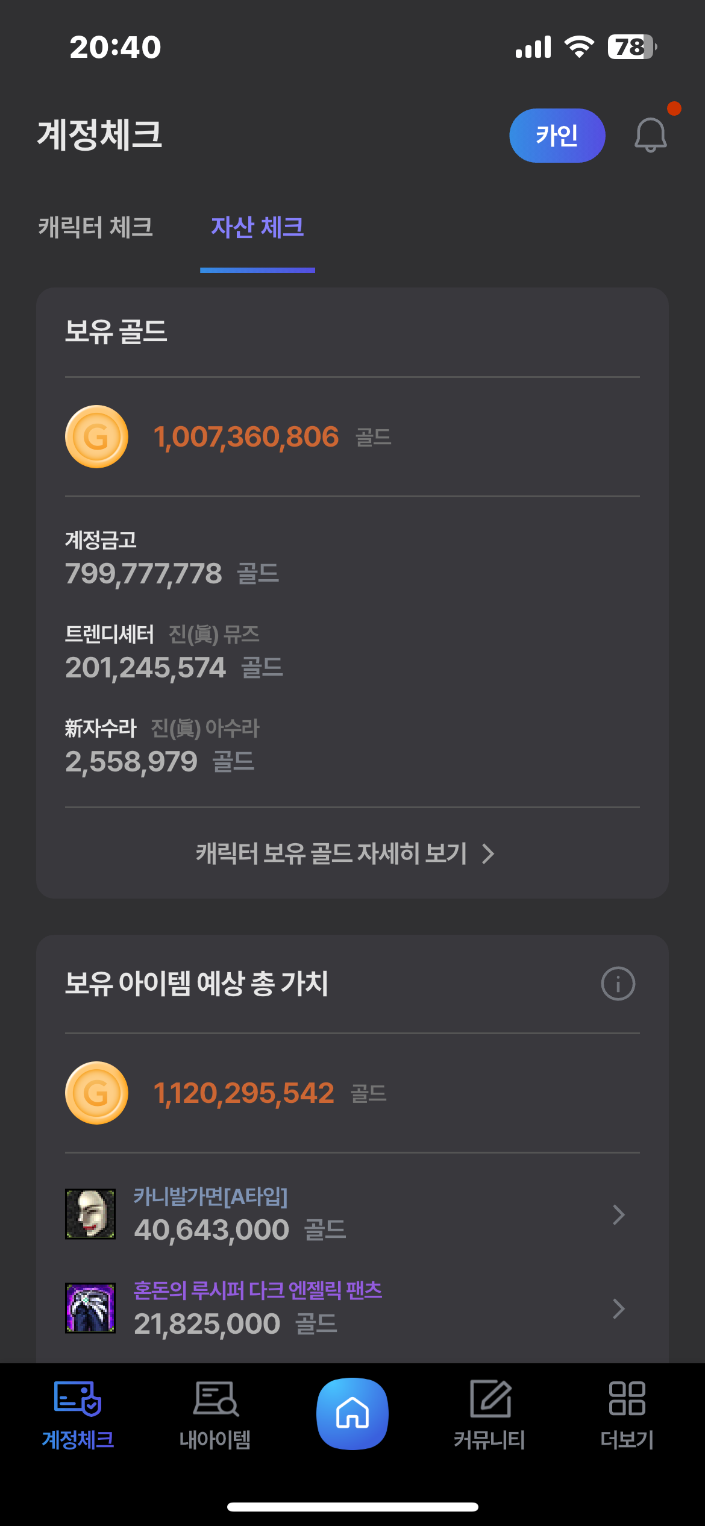
Task: Switch to the 캐릭터 체크 tab
Action: pyautogui.click(x=96, y=228)
